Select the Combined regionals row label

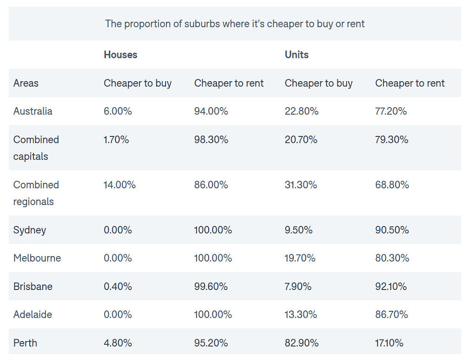point(36,193)
